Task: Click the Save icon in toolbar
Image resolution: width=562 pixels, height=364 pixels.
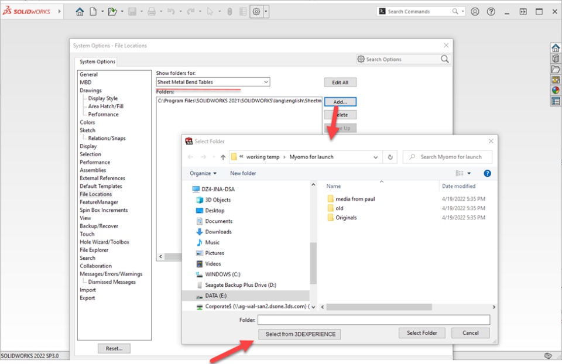Action: 132,12
